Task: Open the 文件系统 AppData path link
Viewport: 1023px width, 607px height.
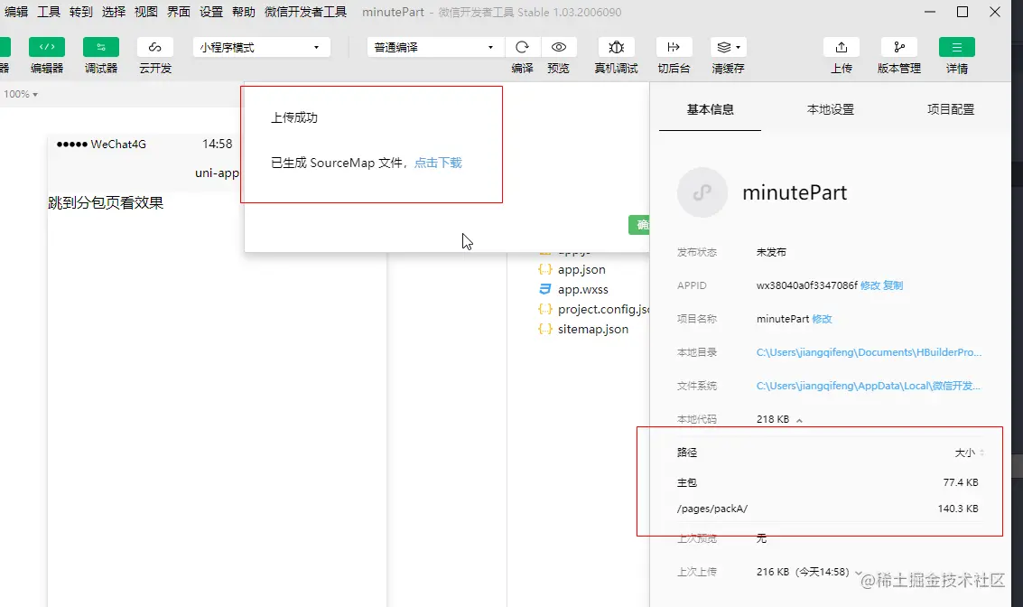Action: pyautogui.click(x=868, y=386)
